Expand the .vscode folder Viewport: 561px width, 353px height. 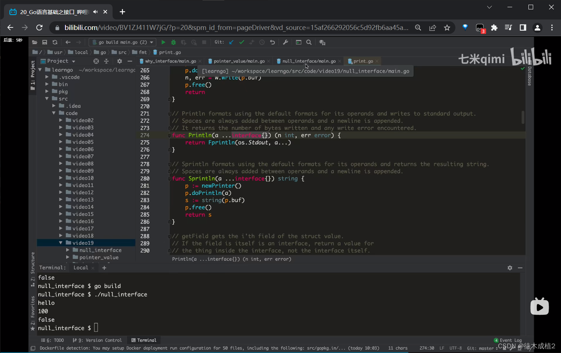click(x=47, y=77)
